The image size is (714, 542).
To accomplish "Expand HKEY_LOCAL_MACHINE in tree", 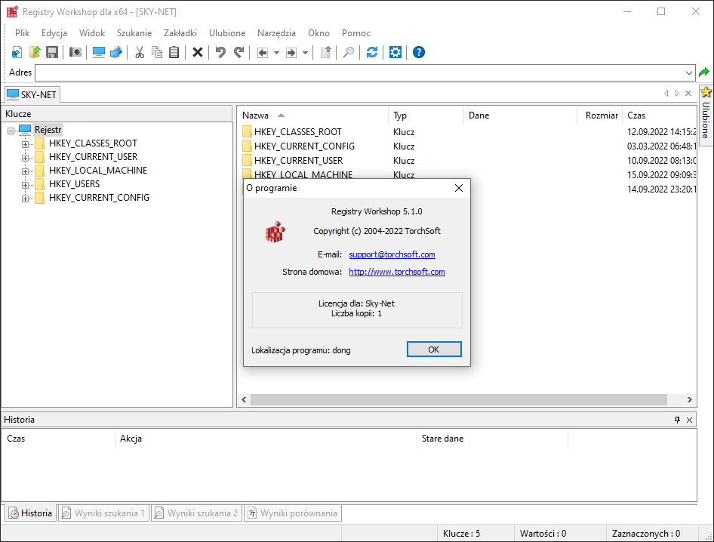I will click(x=25, y=171).
